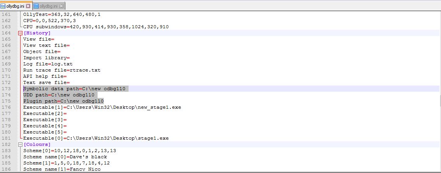441x173 pixels.
Task: Place cursor on Executable[2]= line
Action: pos(45,113)
